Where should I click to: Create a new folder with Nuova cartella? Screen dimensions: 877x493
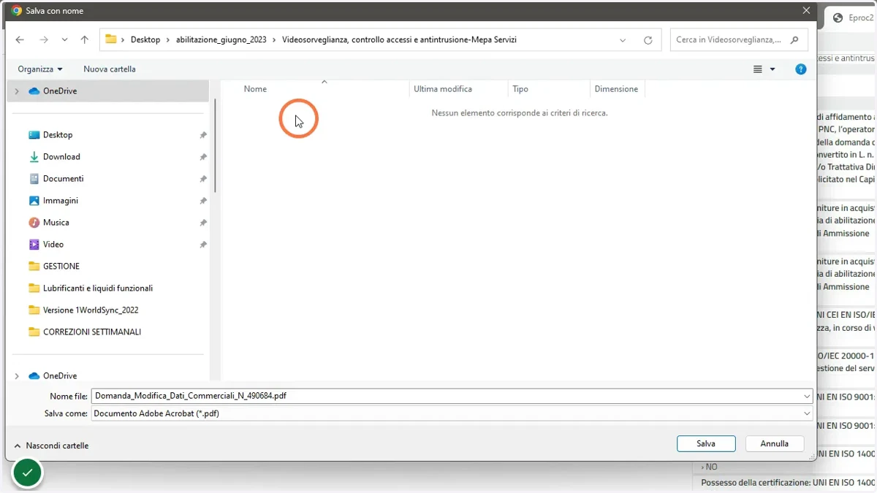110,69
